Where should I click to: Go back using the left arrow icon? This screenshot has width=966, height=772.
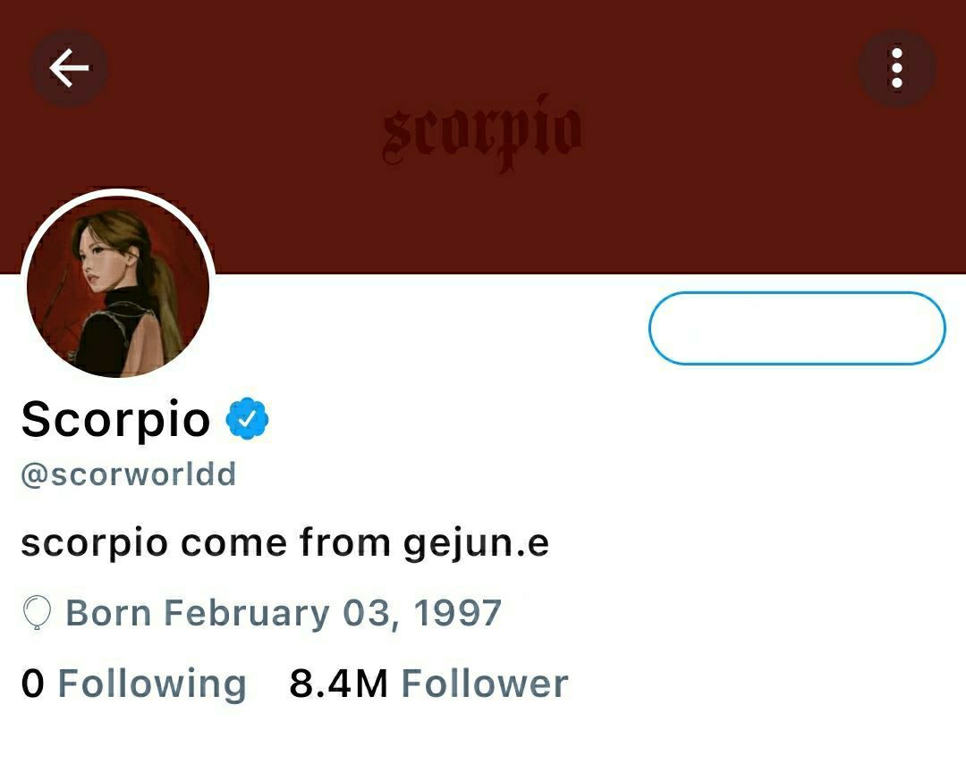69,68
